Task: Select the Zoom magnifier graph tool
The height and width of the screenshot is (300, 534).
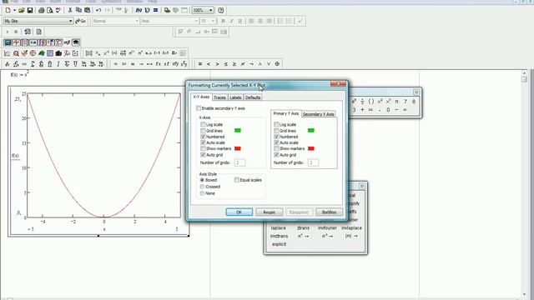Action: coord(16,53)
